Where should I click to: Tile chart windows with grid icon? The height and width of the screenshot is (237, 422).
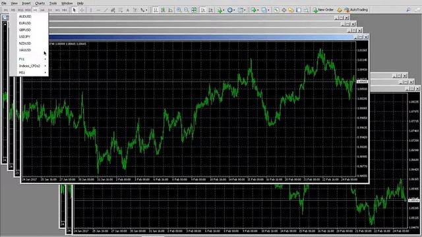click(194, 10)
